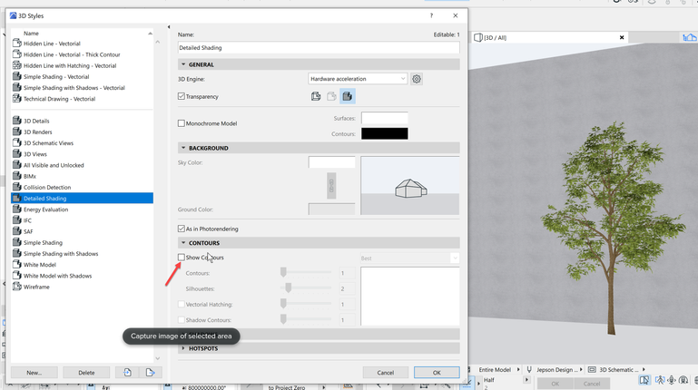Click the walking figure navigation icon
The image size is (698, 390).
[660, 380]
